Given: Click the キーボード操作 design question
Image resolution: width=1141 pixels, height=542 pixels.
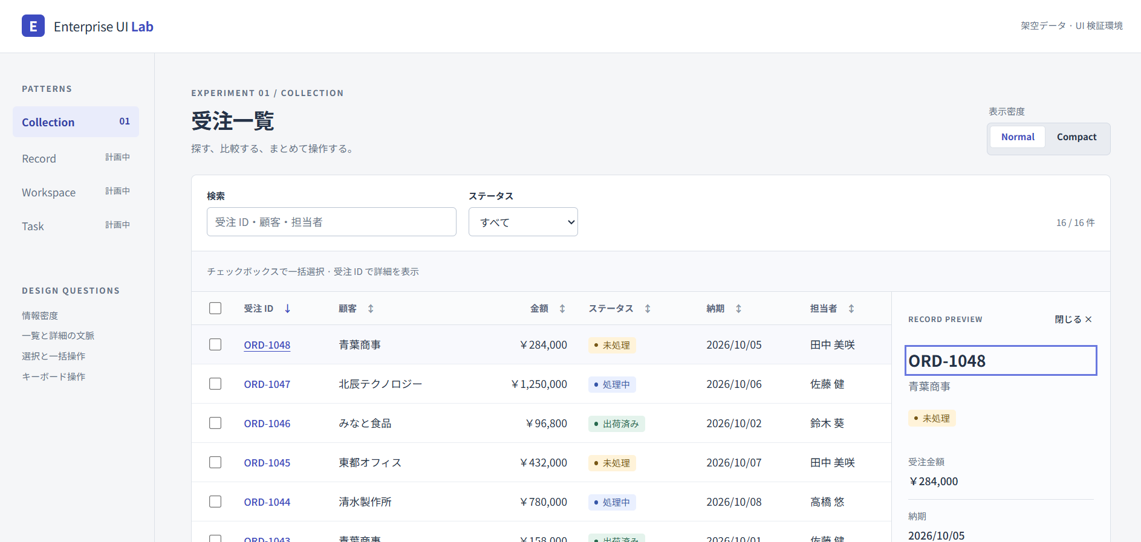Looking at the screenshot, I should 53,376.
